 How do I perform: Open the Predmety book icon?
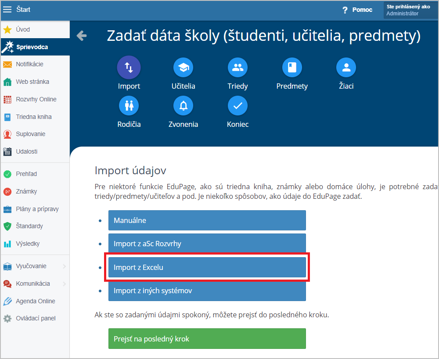point(292,68)
